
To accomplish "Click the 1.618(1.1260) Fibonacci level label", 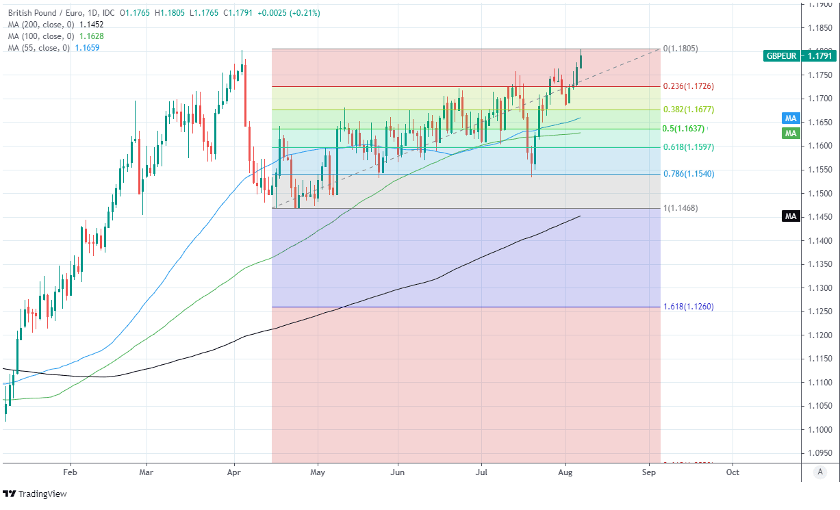I will 688,307.
